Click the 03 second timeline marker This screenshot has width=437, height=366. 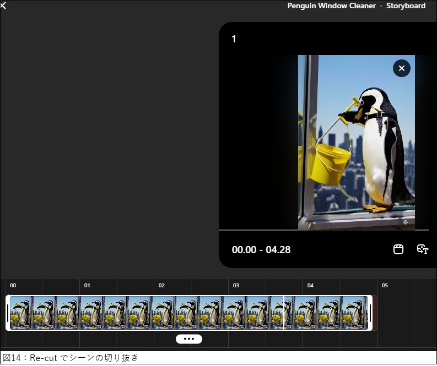tap(236, 286)
